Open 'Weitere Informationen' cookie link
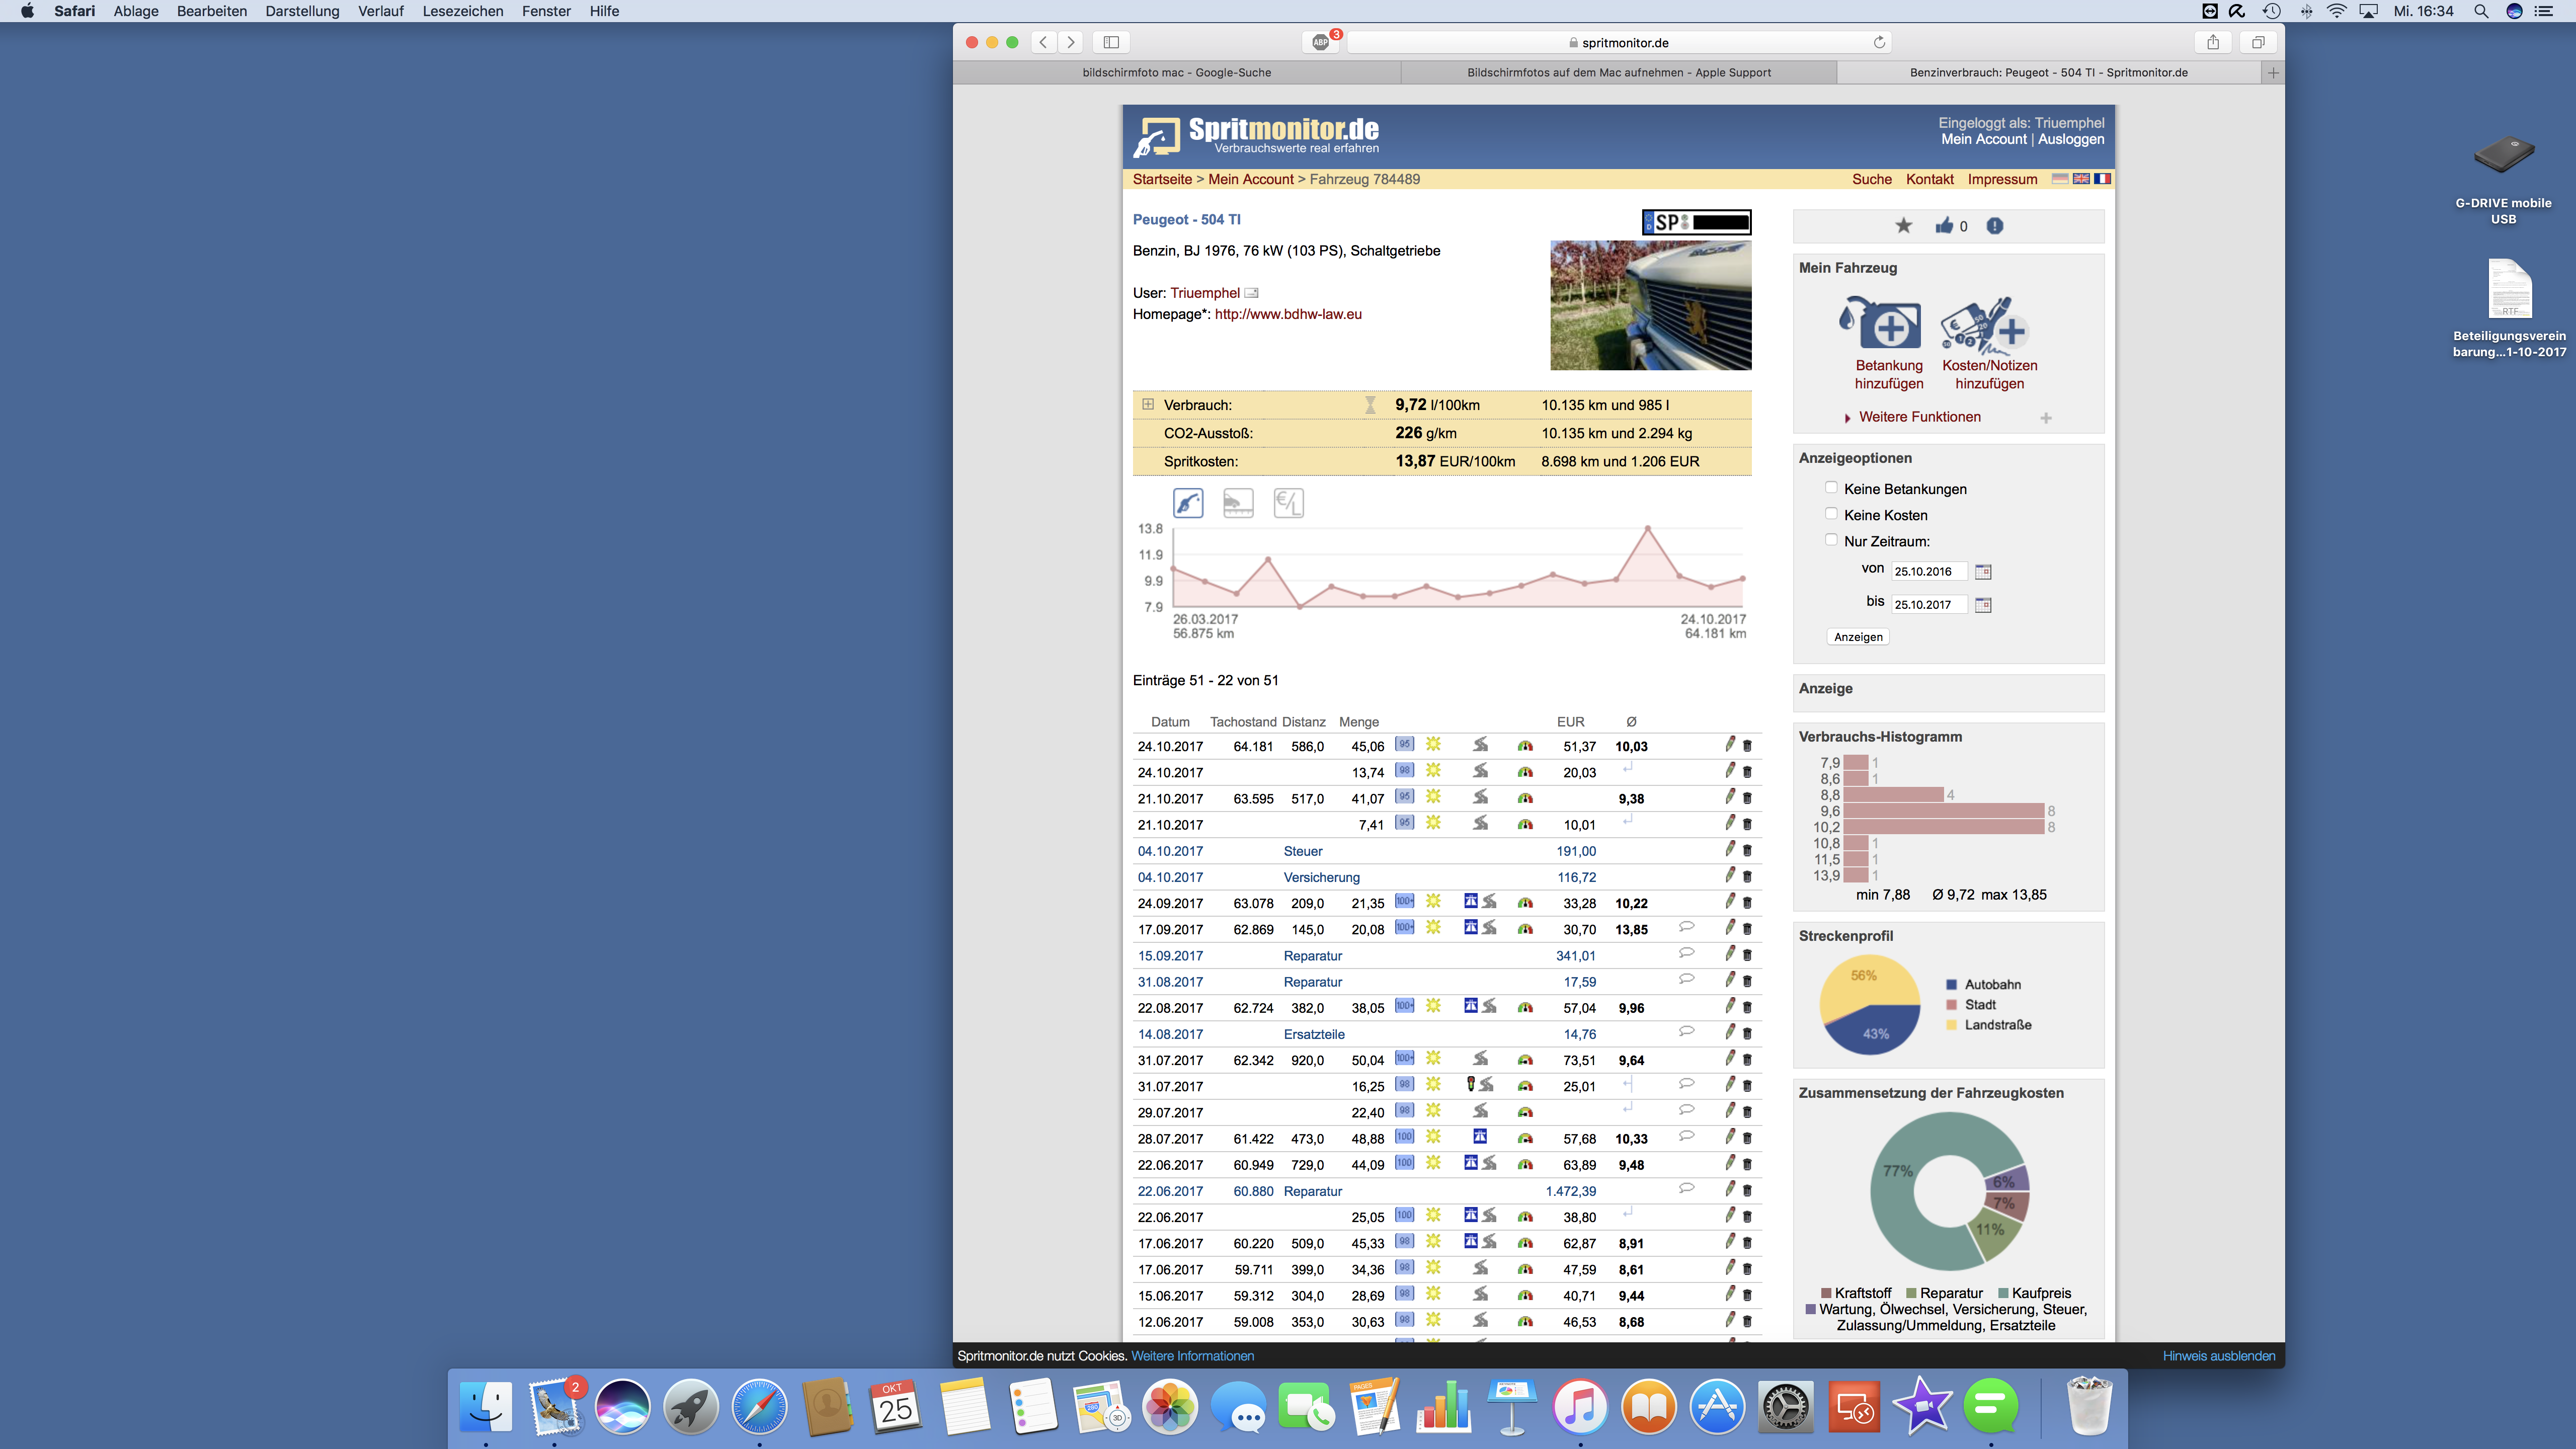The width and height of the screenshot is (2576, 1449). (1192, 1356)
